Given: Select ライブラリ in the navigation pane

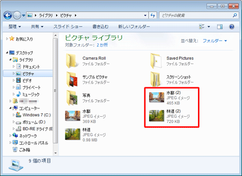Looking at the screenshot, I should pyautogui.click(x=26, y=60).
